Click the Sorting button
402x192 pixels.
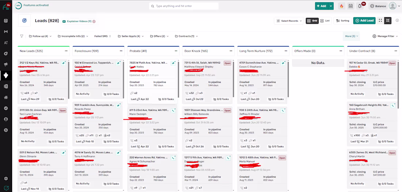(342, 21)
